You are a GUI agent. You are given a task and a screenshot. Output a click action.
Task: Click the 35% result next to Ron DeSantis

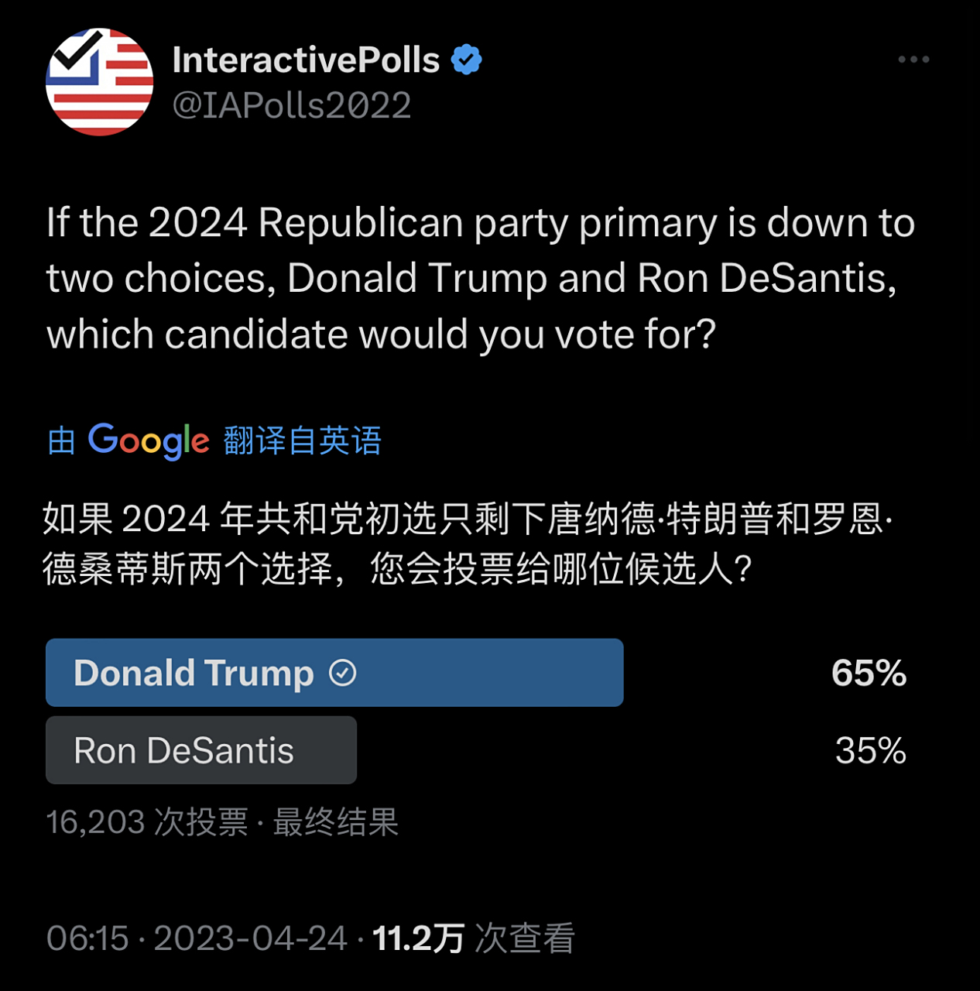coord(870,749)
